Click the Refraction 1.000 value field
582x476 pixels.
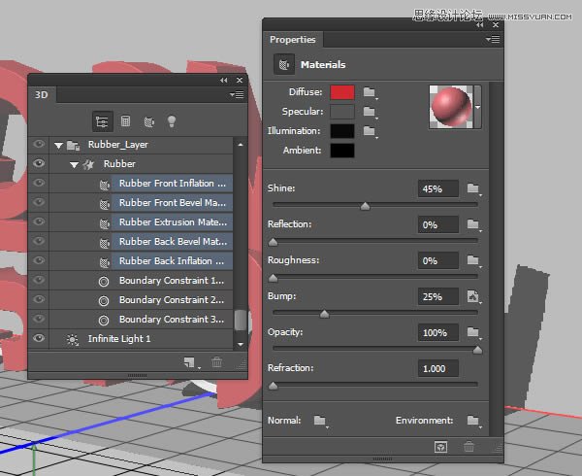[438, 368]
